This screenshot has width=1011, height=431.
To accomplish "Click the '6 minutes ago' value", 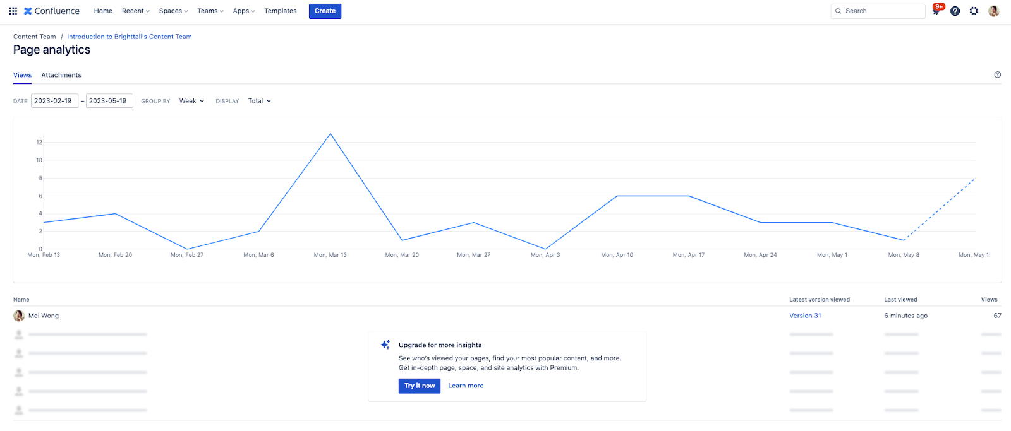I will pyautogui.click(x=906, y=316).
